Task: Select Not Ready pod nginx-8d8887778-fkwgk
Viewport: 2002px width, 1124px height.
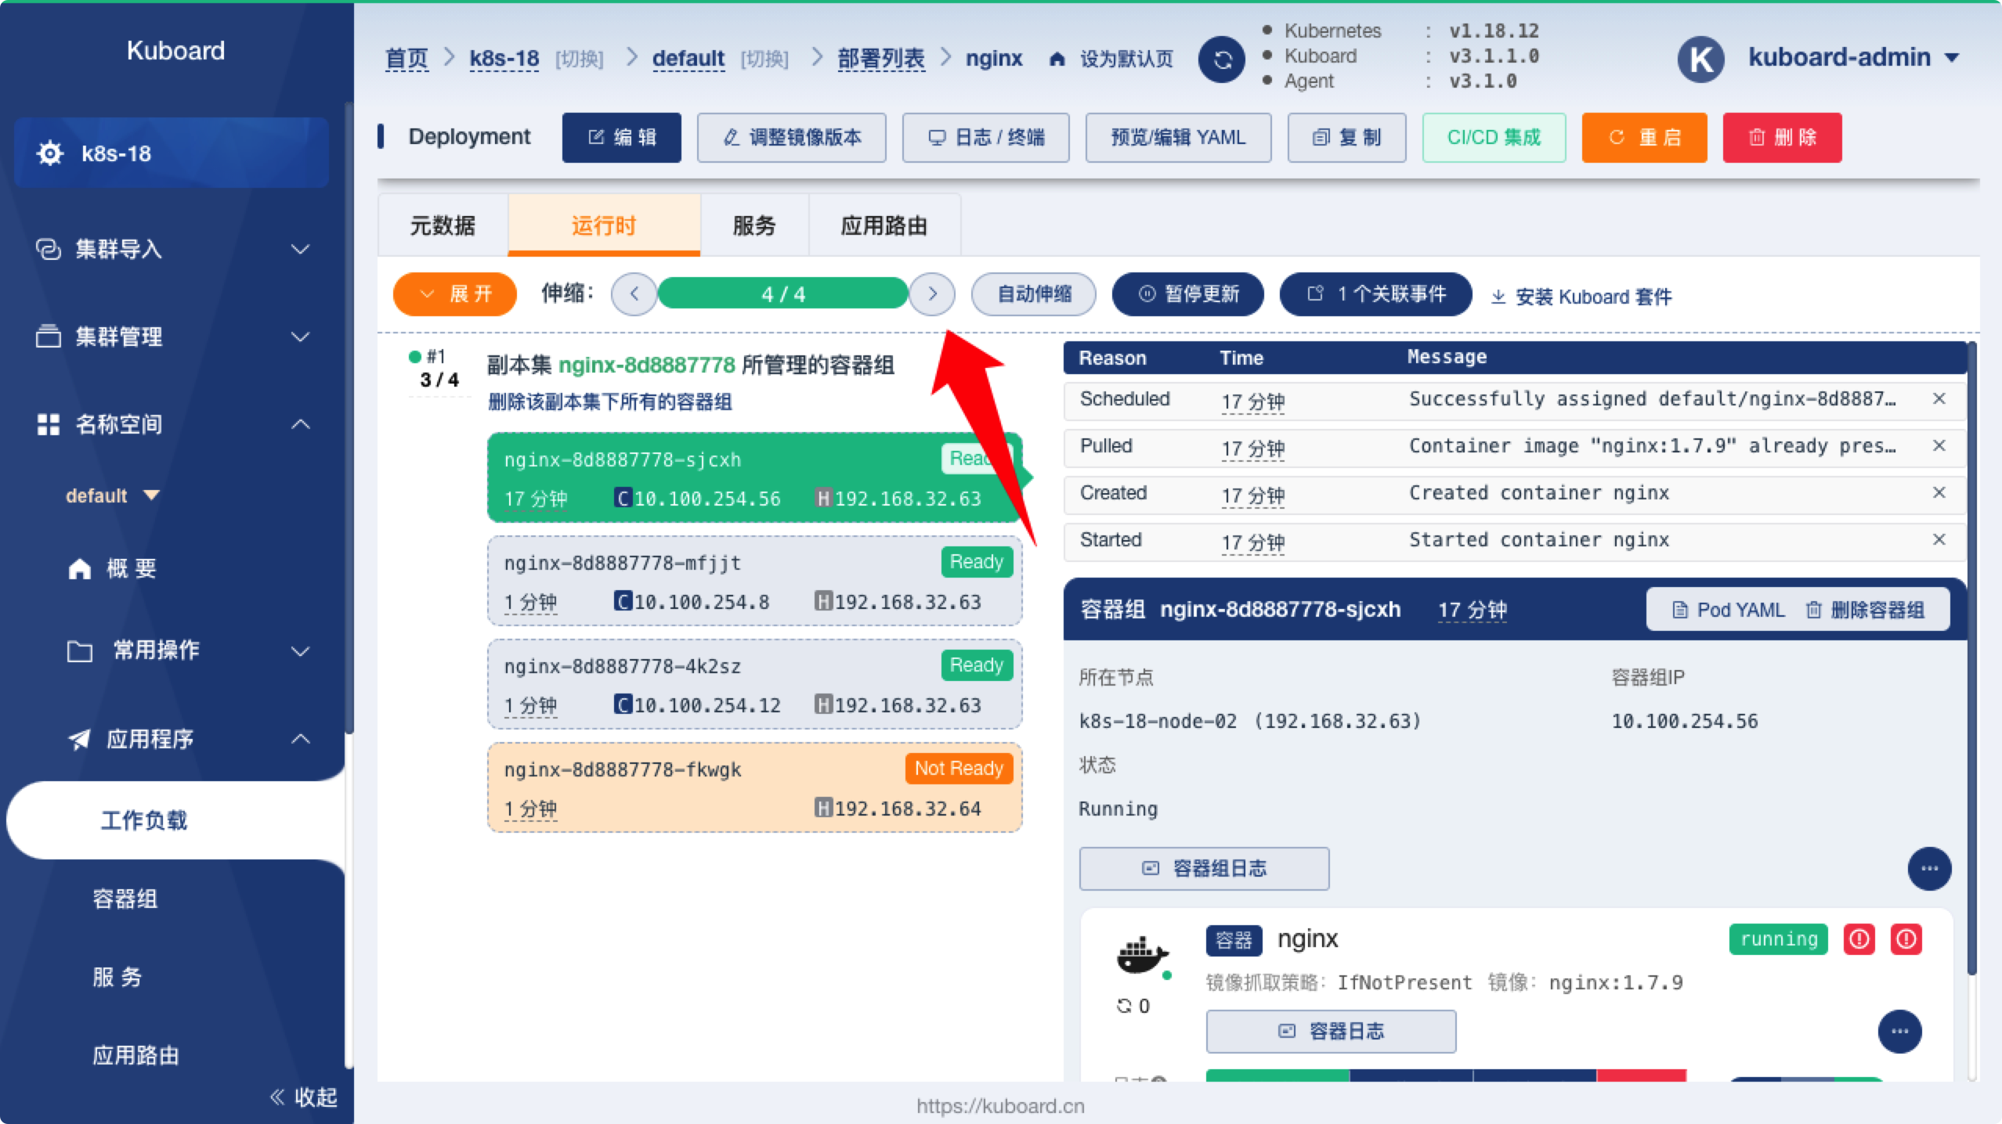Action: point(755,787)
